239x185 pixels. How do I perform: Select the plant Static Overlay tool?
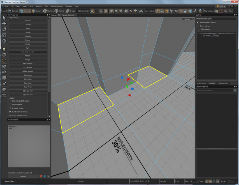click(x=4, y=95)
